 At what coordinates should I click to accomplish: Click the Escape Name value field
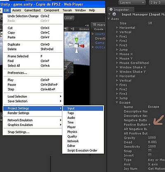(x=156, y=107)
